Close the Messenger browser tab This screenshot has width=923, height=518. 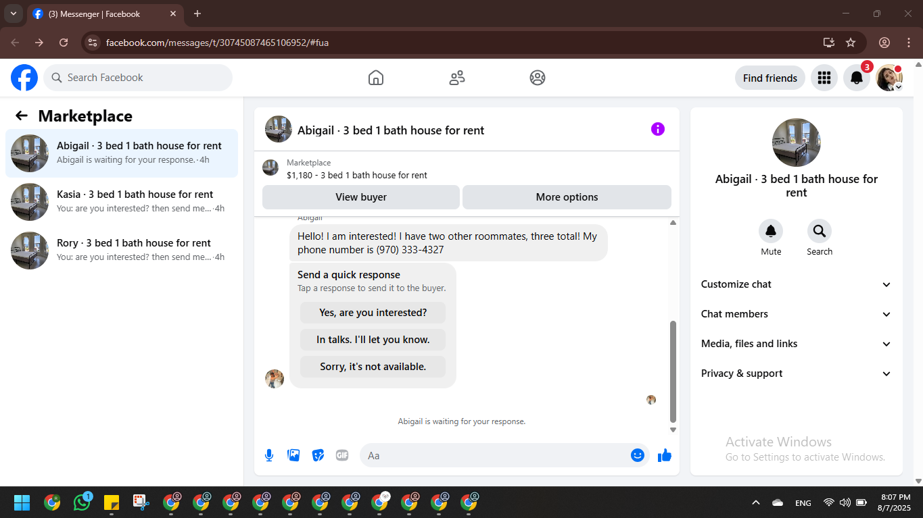click(x=173, y=14)
